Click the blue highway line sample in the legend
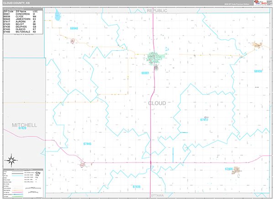The image size is (274, 199). point(17,194)
